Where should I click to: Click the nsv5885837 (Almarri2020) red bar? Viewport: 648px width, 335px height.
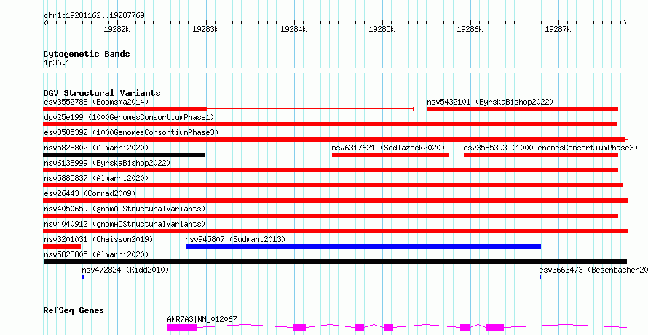(x=333, y=185)
